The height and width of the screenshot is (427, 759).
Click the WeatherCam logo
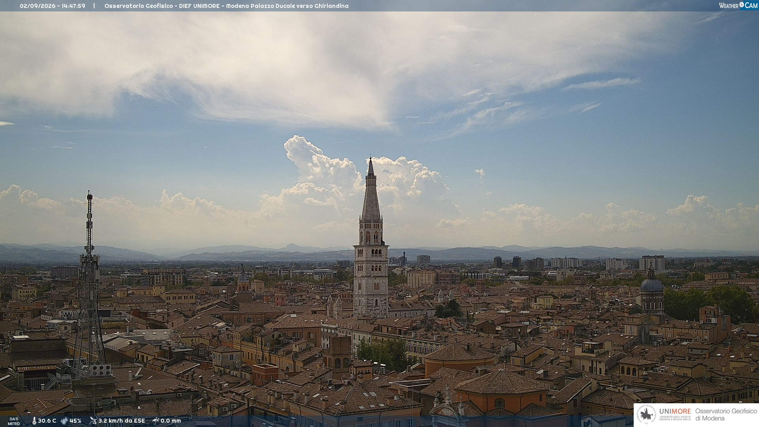pos(738,5)
